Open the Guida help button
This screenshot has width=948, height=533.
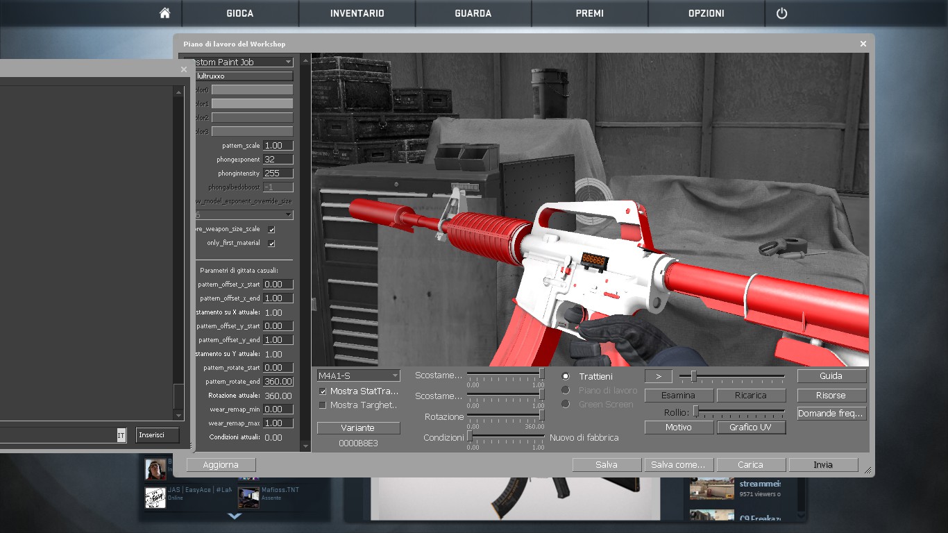click(x=831, y=376)
